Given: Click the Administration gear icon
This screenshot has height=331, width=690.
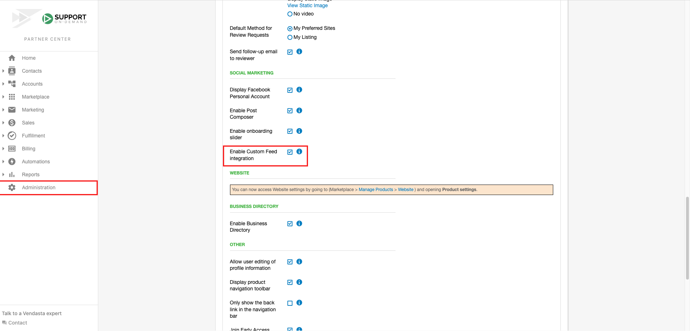Looking at the screenshot, I should pyautogui.click(x=12, y=187).
